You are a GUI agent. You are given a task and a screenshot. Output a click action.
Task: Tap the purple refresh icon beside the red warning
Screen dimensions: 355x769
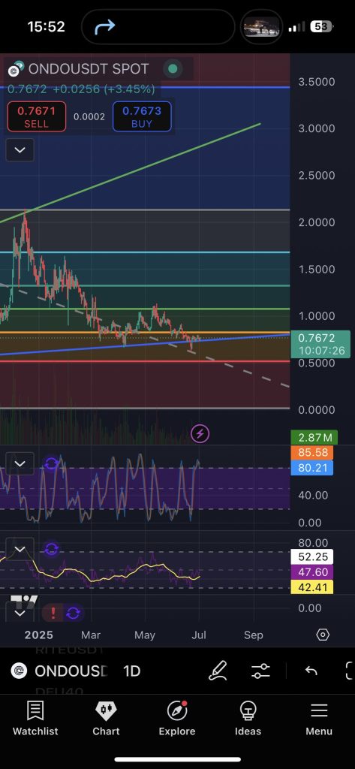point(73,613)
